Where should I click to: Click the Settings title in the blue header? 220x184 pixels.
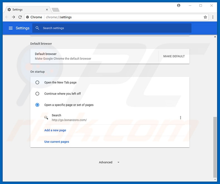click(x=23, y=28)
